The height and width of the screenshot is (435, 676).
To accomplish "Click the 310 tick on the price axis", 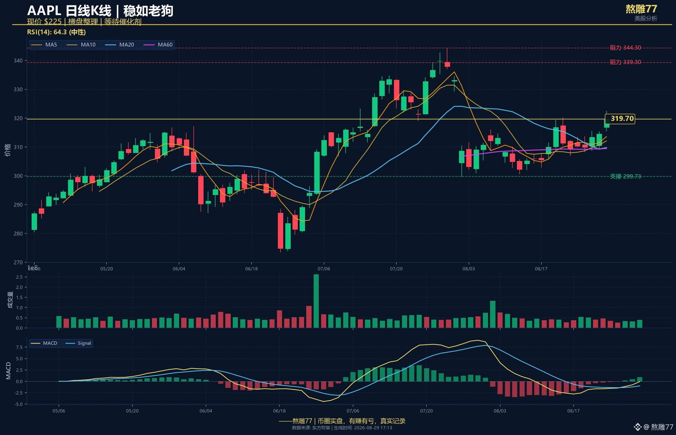I will coord(18,147).
